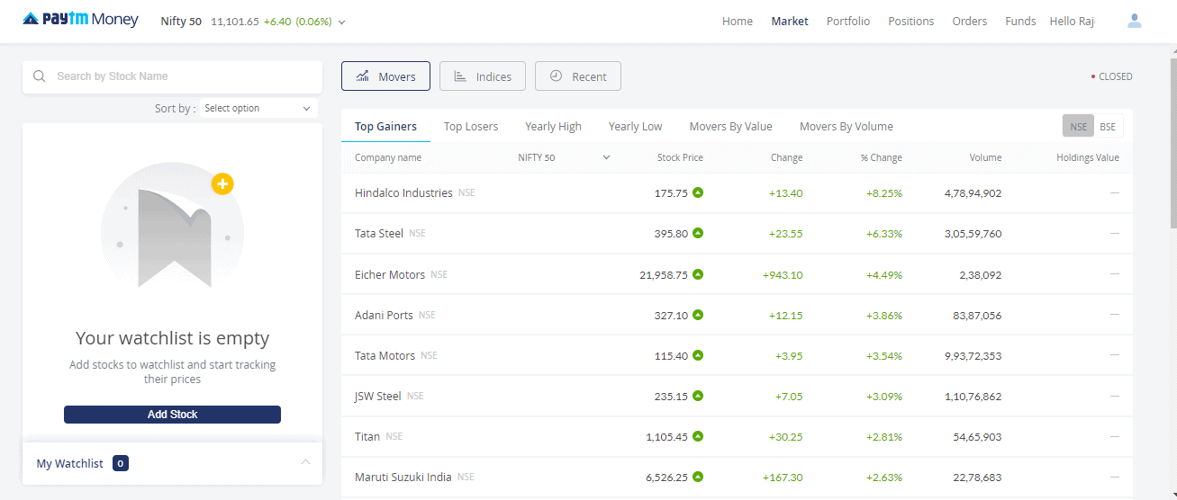
Task: Open the user profile avatar icon
Action: [1134, 21]
